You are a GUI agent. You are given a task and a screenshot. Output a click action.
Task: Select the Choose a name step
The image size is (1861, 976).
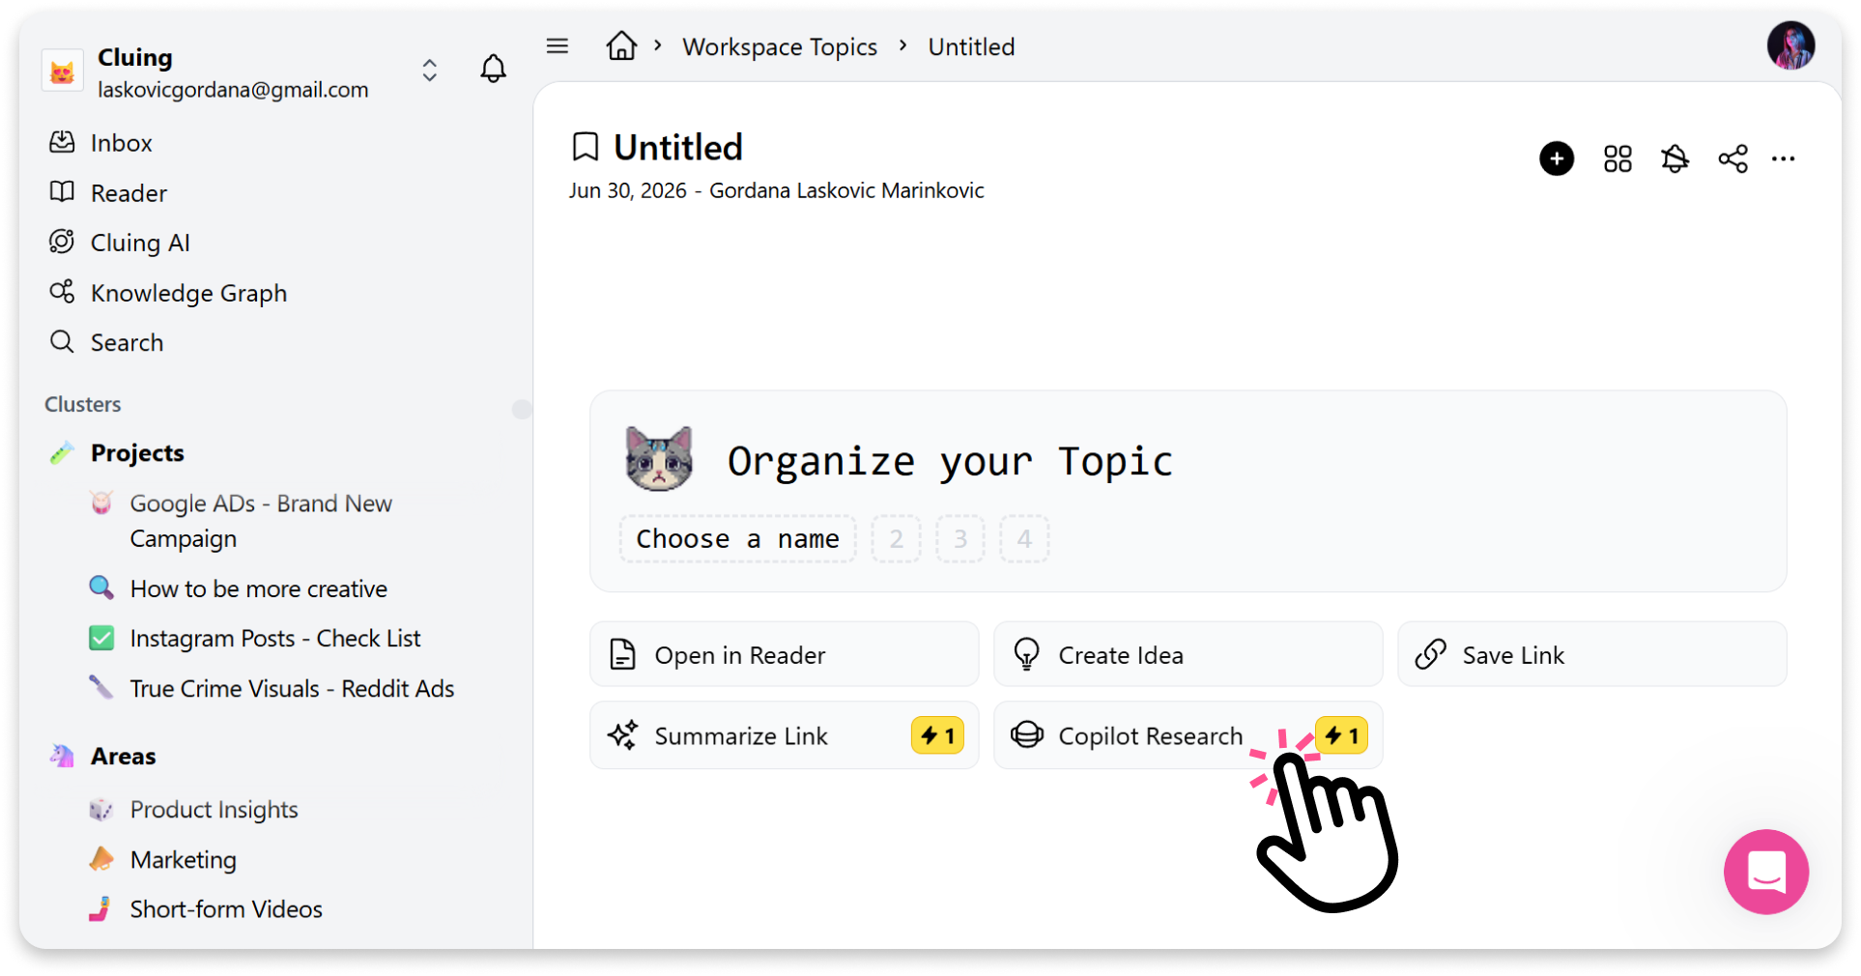coord(737,539)
